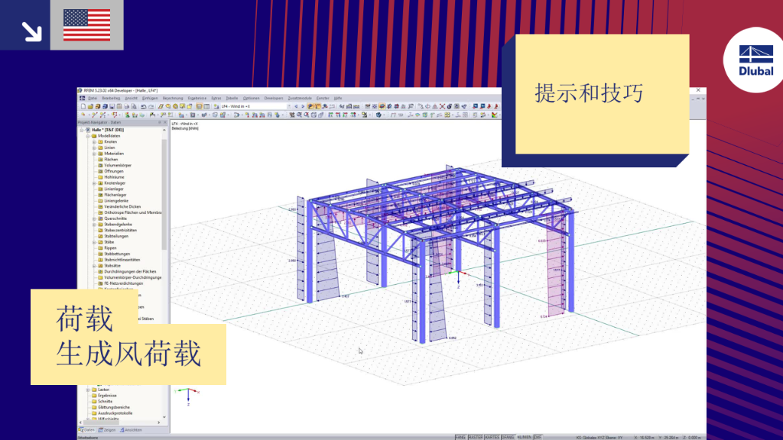Viewport: 783px width, 440px height.
Task: Go to next load case arrow
Action: click(303, 106)
